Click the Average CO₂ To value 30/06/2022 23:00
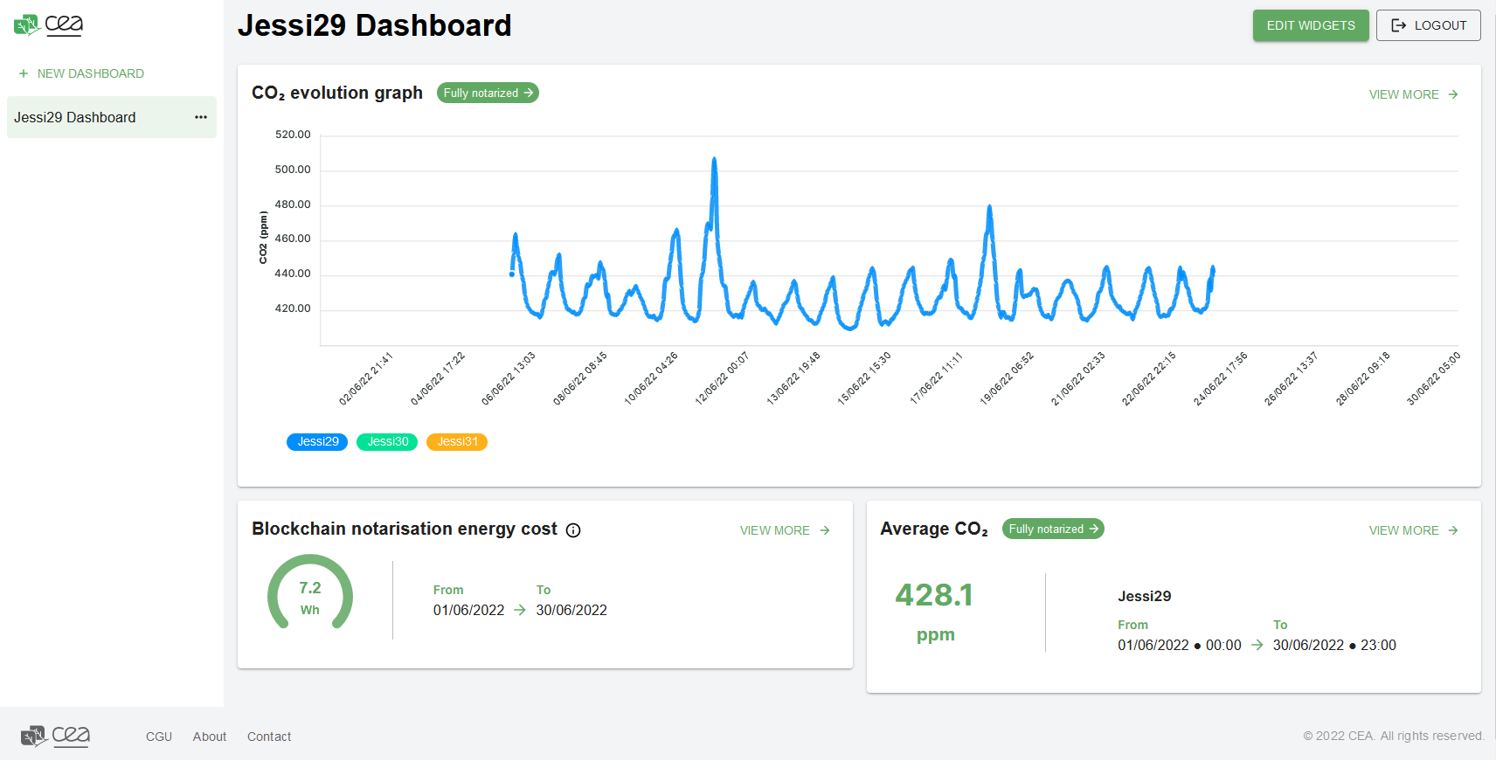 1334,645
